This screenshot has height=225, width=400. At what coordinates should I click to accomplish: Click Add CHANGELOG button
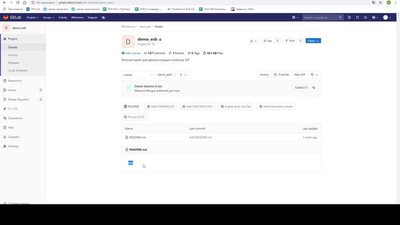161,106
